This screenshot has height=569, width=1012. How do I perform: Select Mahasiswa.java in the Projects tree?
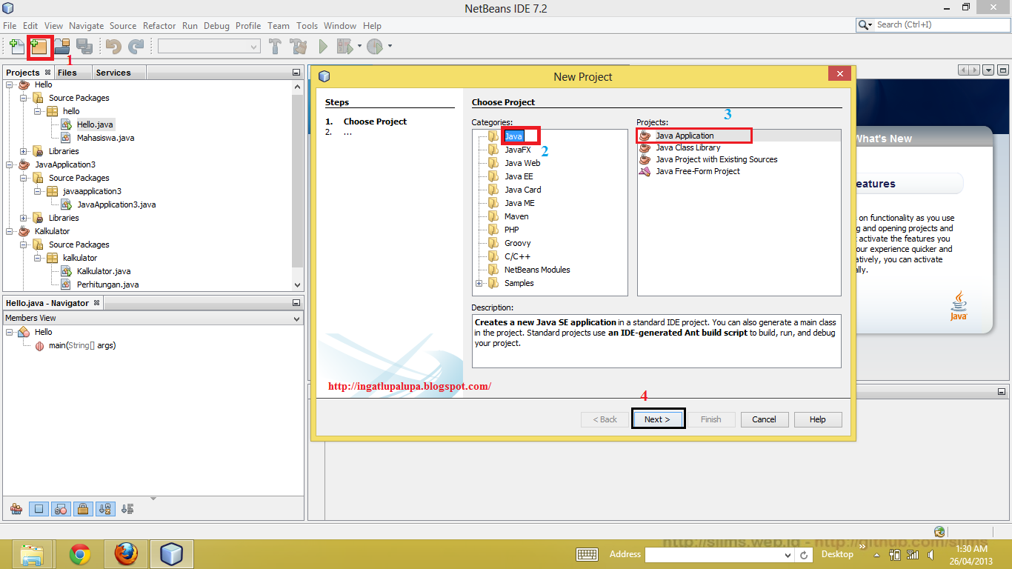tap(105, 138)
